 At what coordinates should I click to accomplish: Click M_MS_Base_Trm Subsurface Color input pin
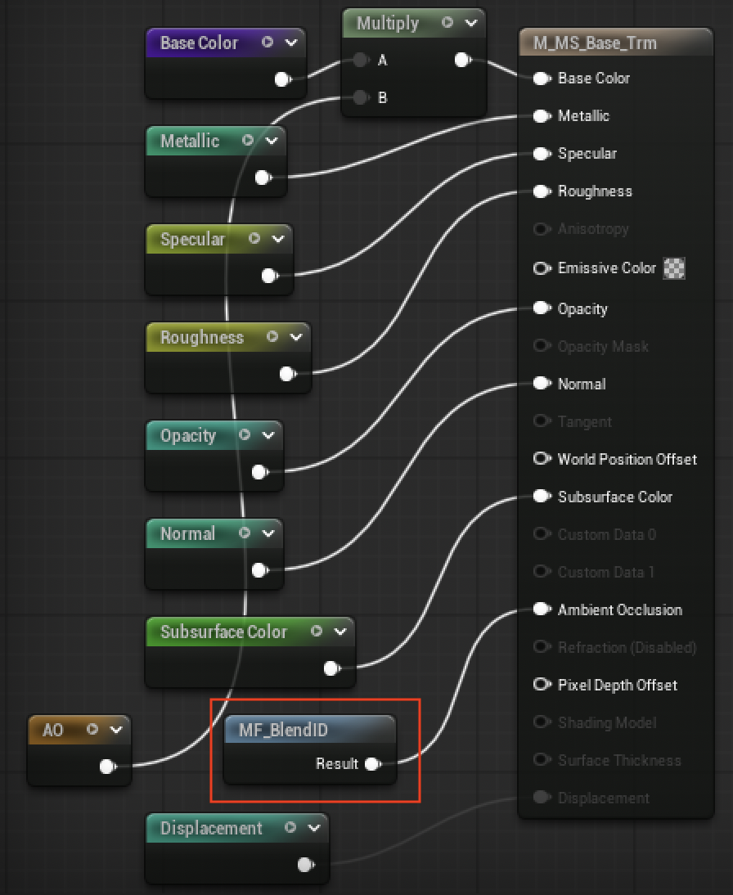tap(542, 497)
